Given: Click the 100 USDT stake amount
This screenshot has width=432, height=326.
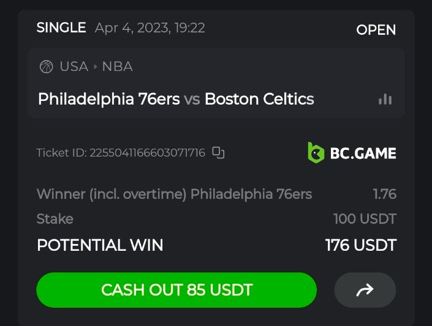Looking at the screenshot, I should pos(365,219).
